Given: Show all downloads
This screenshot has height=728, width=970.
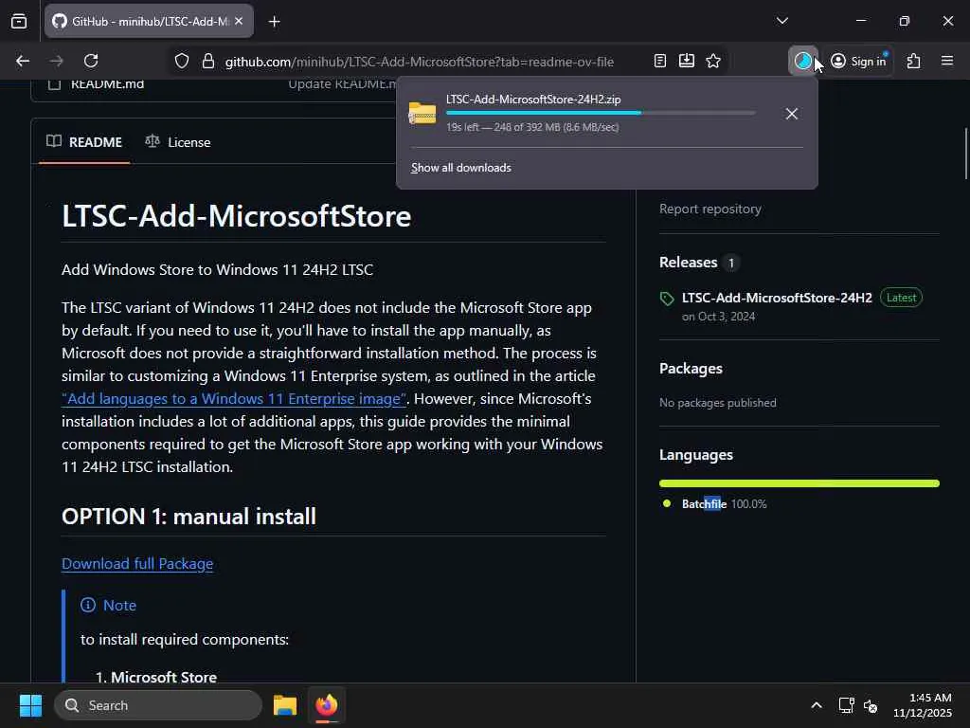Looking at the screenshot, I should point(461,168).
